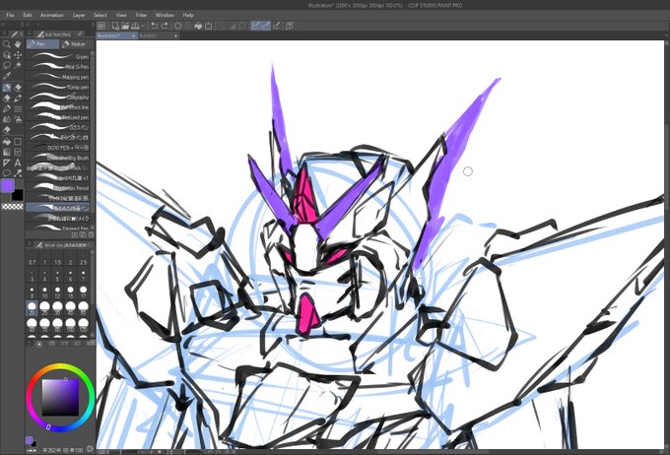Select the Auto select magic wand tool
Screen dimensions: 670x455
(18, 65)
